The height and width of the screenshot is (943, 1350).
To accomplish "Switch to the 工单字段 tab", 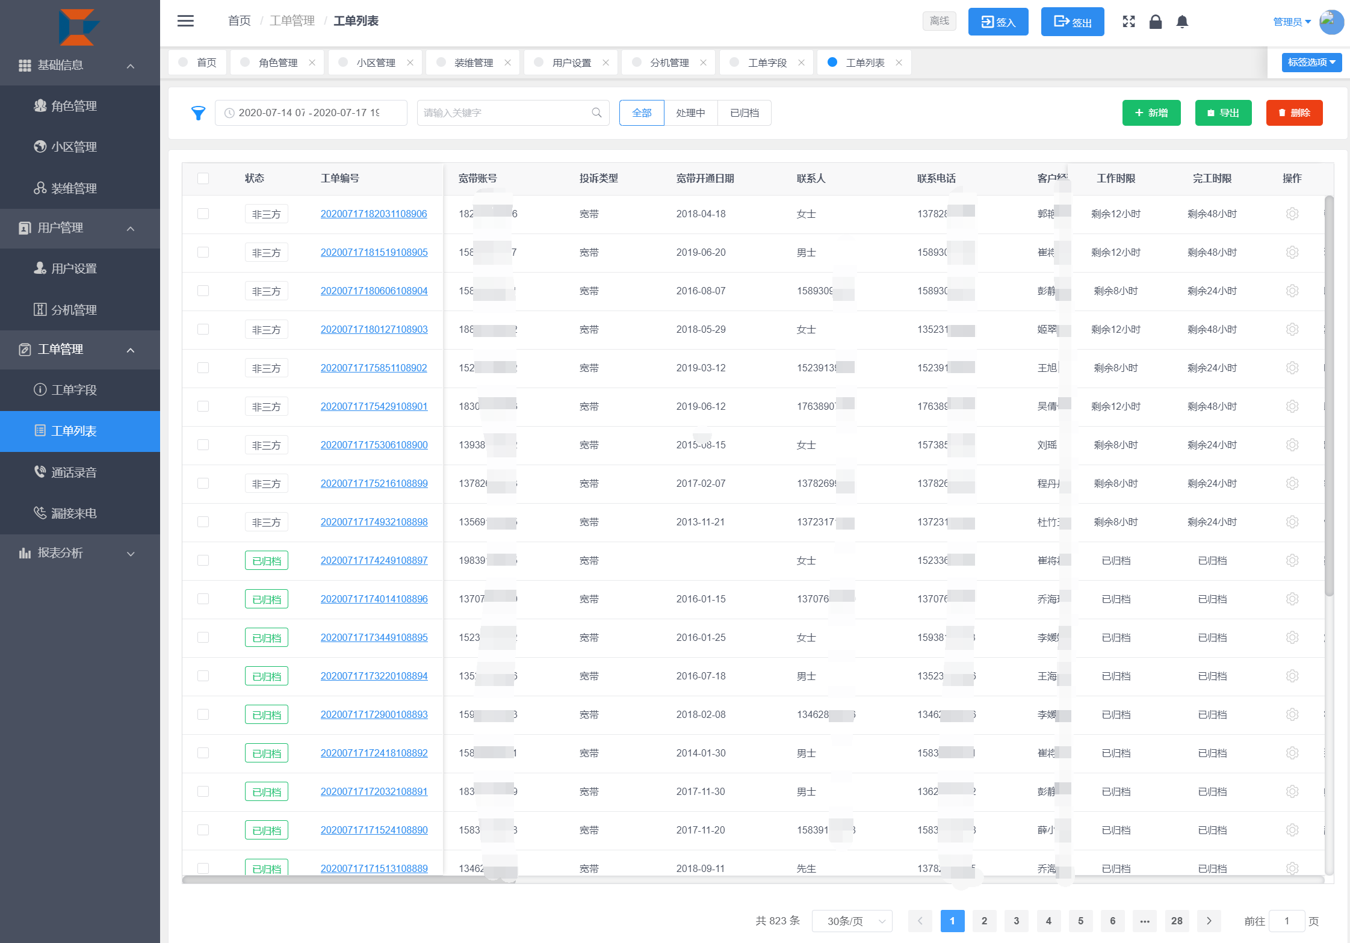I will pyautogui.click(x=767, y=63).
